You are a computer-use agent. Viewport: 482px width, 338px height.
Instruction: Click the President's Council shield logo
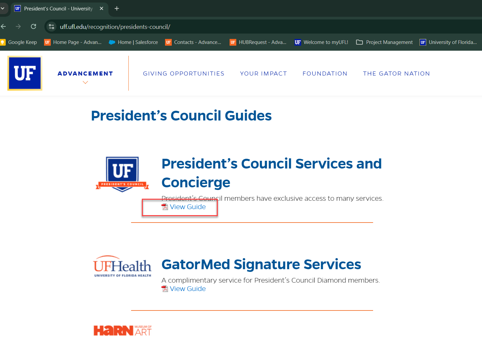tap(122, 174)
